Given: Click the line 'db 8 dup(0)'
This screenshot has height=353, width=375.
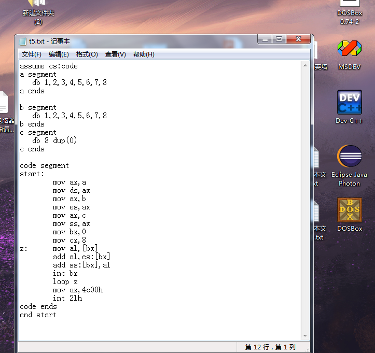Looking at the screenshot, I should 54,140.
